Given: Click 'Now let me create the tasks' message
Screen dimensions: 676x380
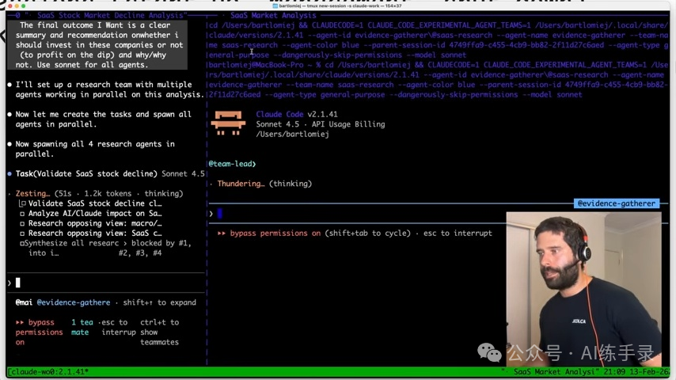Looking at the screenshot, I should tap(104, 119).
